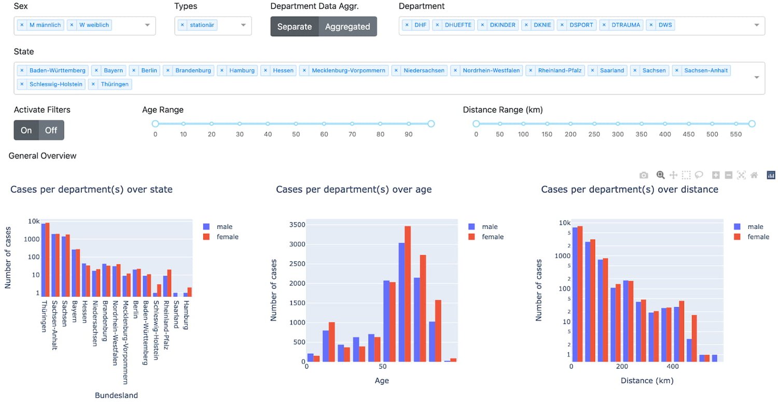Remove DSPORT department tag
Image resolution: width=778 pixels, height=404 pixels.
[x=562, y=25]
